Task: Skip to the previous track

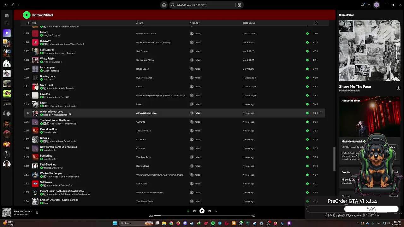Action: tap(194, 211)
